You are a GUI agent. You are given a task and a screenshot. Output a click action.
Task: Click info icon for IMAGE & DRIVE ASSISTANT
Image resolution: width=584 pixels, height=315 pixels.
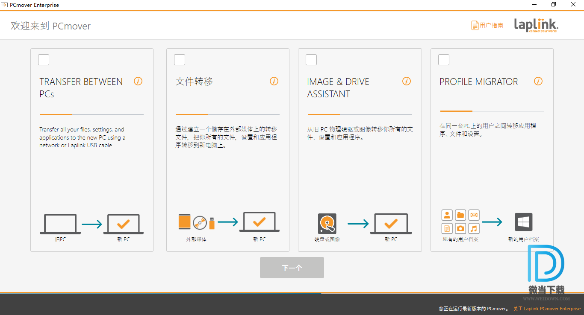[407, 81]
